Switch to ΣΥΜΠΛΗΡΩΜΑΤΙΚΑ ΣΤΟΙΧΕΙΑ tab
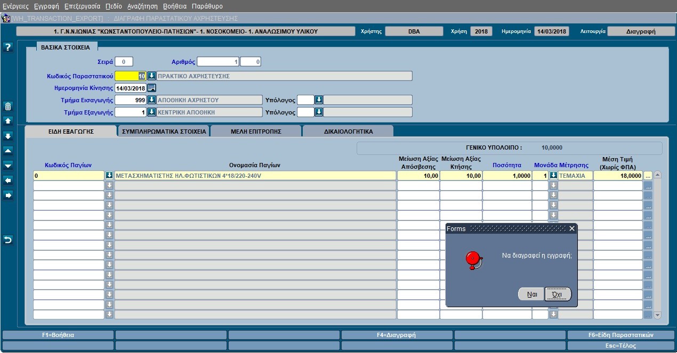 coord(164,131)
